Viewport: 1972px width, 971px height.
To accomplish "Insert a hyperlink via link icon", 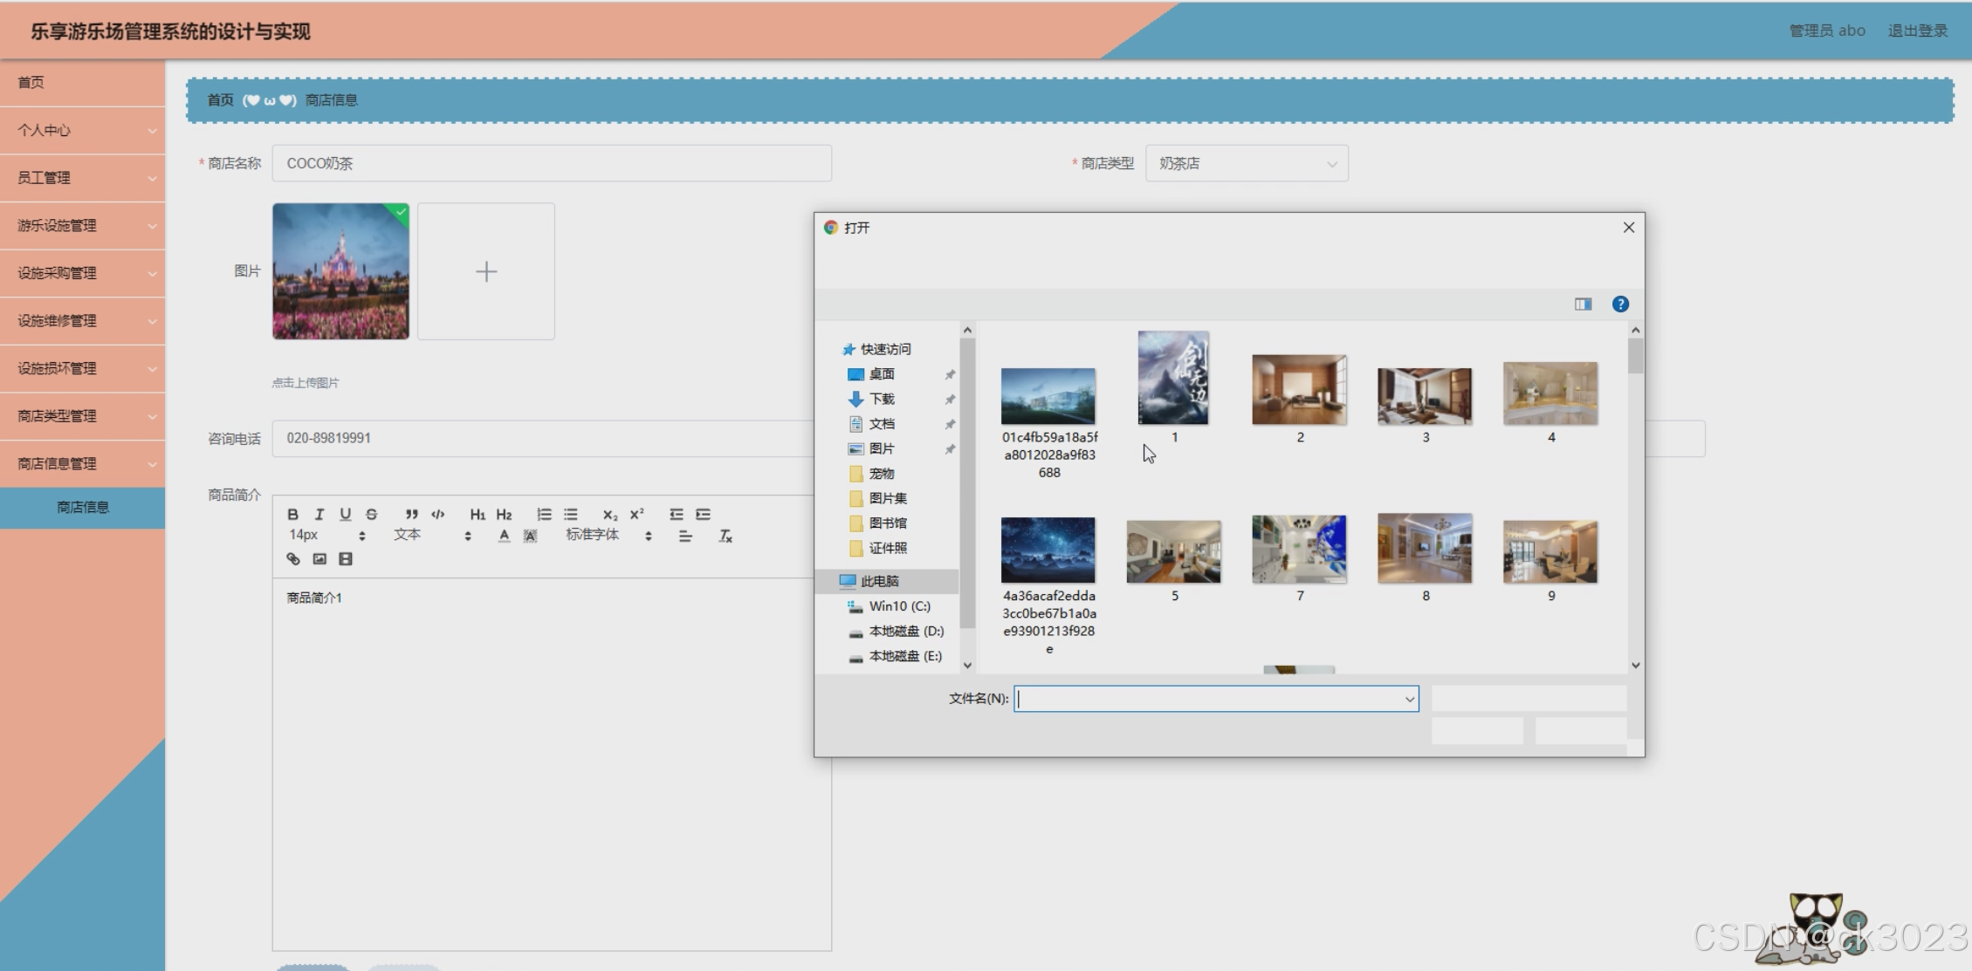I will [x=293, y=559].
